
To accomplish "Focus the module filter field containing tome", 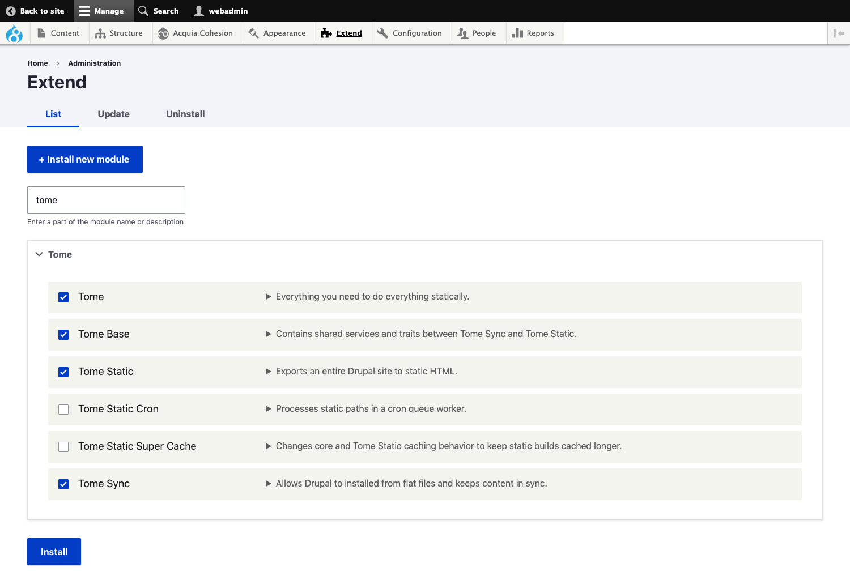I will (x=106, y=200).
